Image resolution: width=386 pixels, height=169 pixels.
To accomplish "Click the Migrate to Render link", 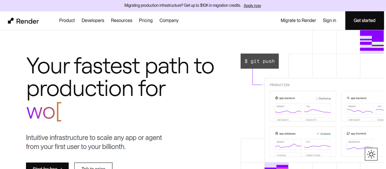I will point(299,21).
